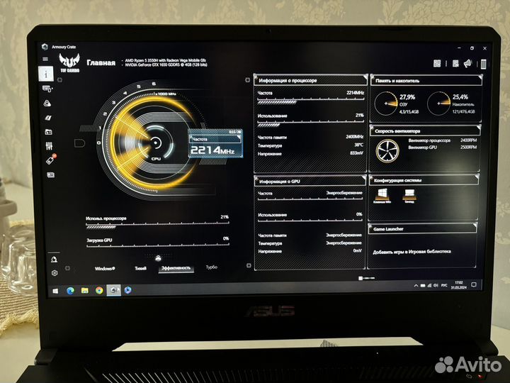Click the Информация о процессоре panel header
510x383 pixels.
pyautogui.click(x=311, y=80)
